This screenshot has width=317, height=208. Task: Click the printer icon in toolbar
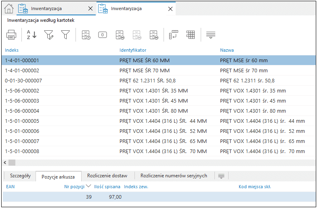pyautogui.click(x=11, y=35)
